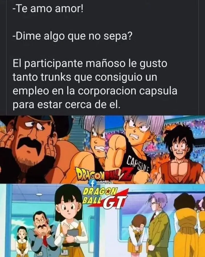Select the "Te amo amor!" text line
The height and width of the screenshot is (257, 205).
point(48,9)
